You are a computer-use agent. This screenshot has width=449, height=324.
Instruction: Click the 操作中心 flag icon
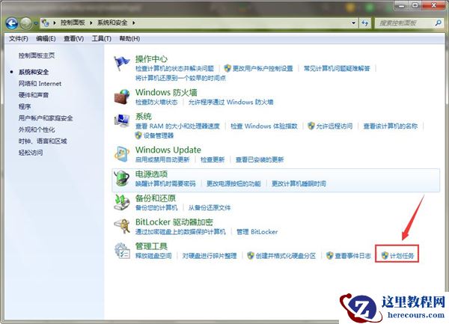coord(122,64)
